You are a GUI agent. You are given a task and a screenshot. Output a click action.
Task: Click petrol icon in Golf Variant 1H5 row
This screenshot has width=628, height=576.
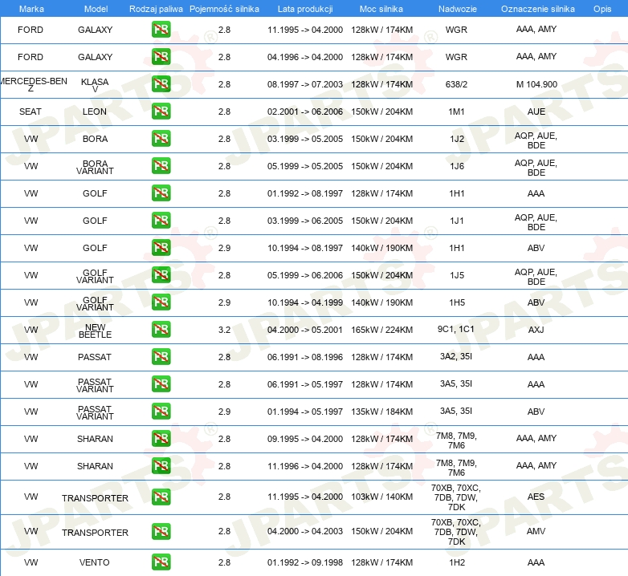(161, 302)
